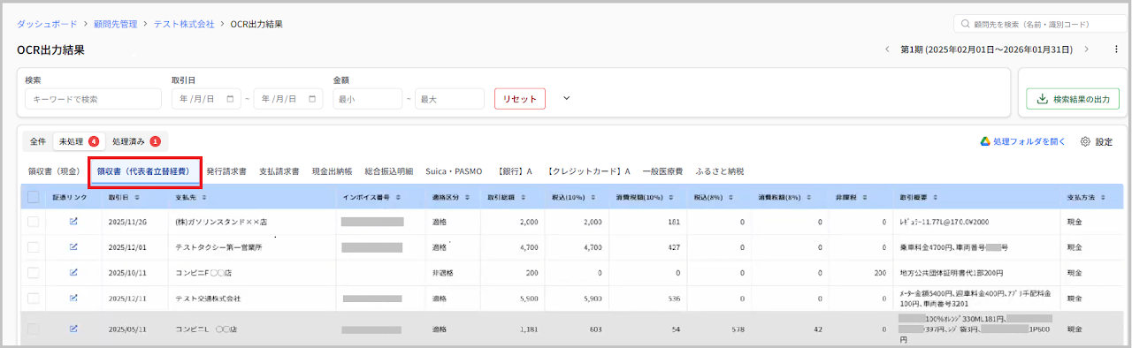Open the three-dot more options menu
Viewport: 1132px width, 348px height.
click(1117, 49)
